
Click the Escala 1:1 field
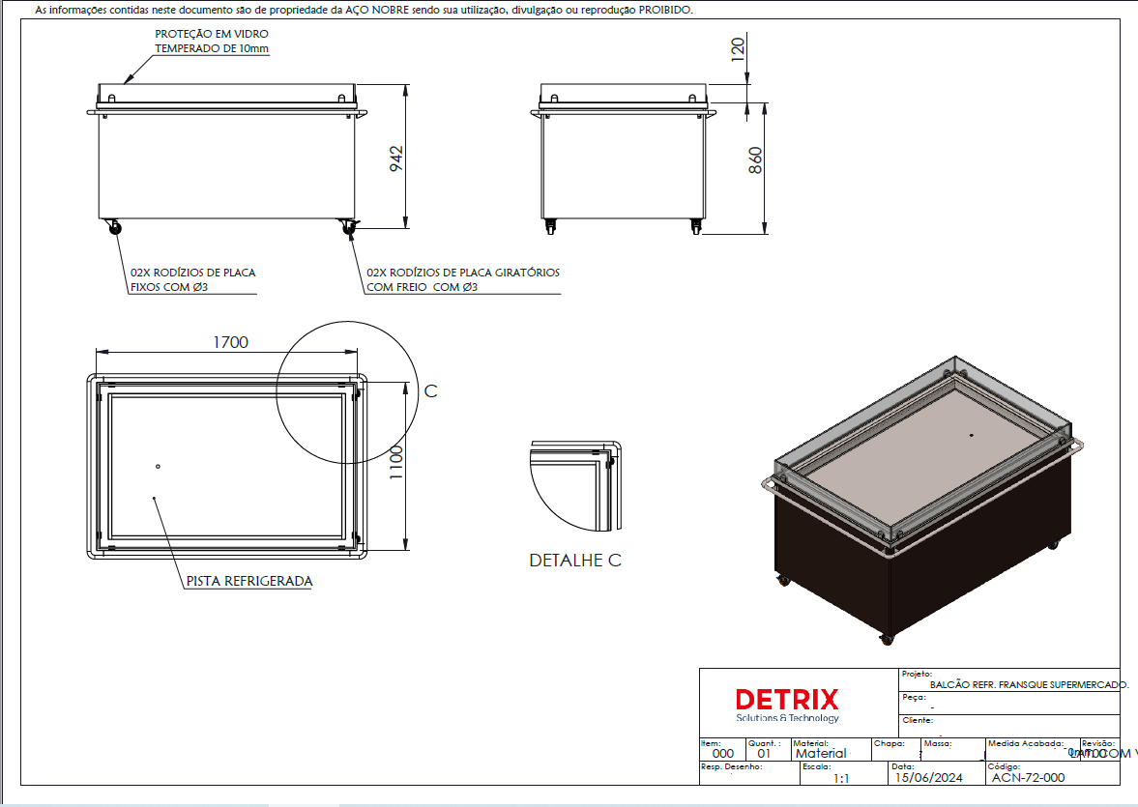840,777
